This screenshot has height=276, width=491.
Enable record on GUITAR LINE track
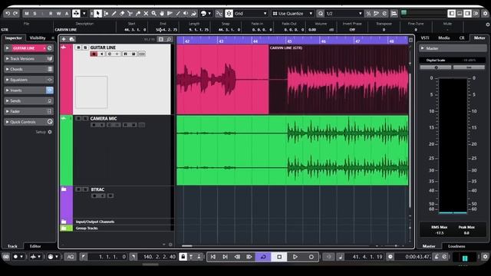(94, 54)
